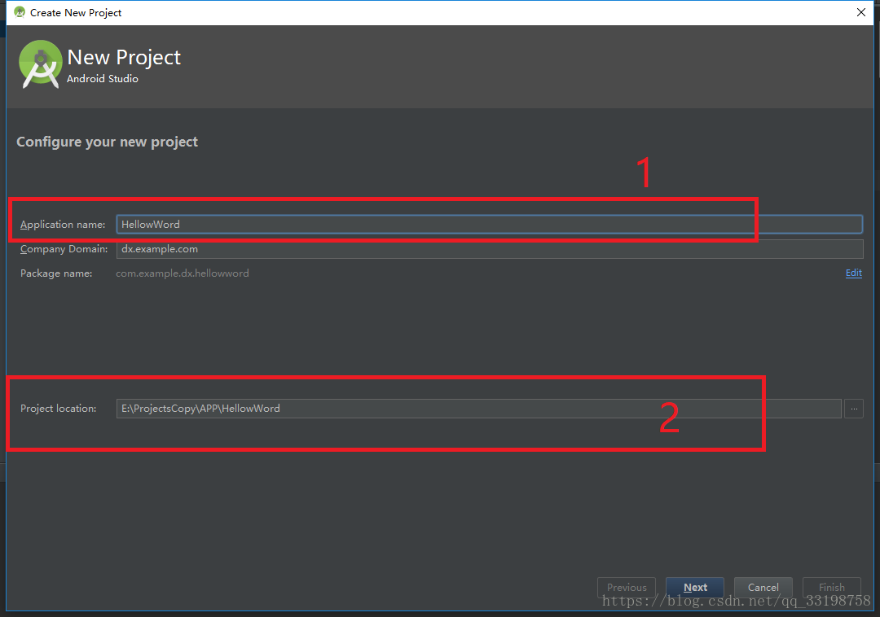880x617 pixels.
Task: Click the Application name label
Action: point(63,224)
